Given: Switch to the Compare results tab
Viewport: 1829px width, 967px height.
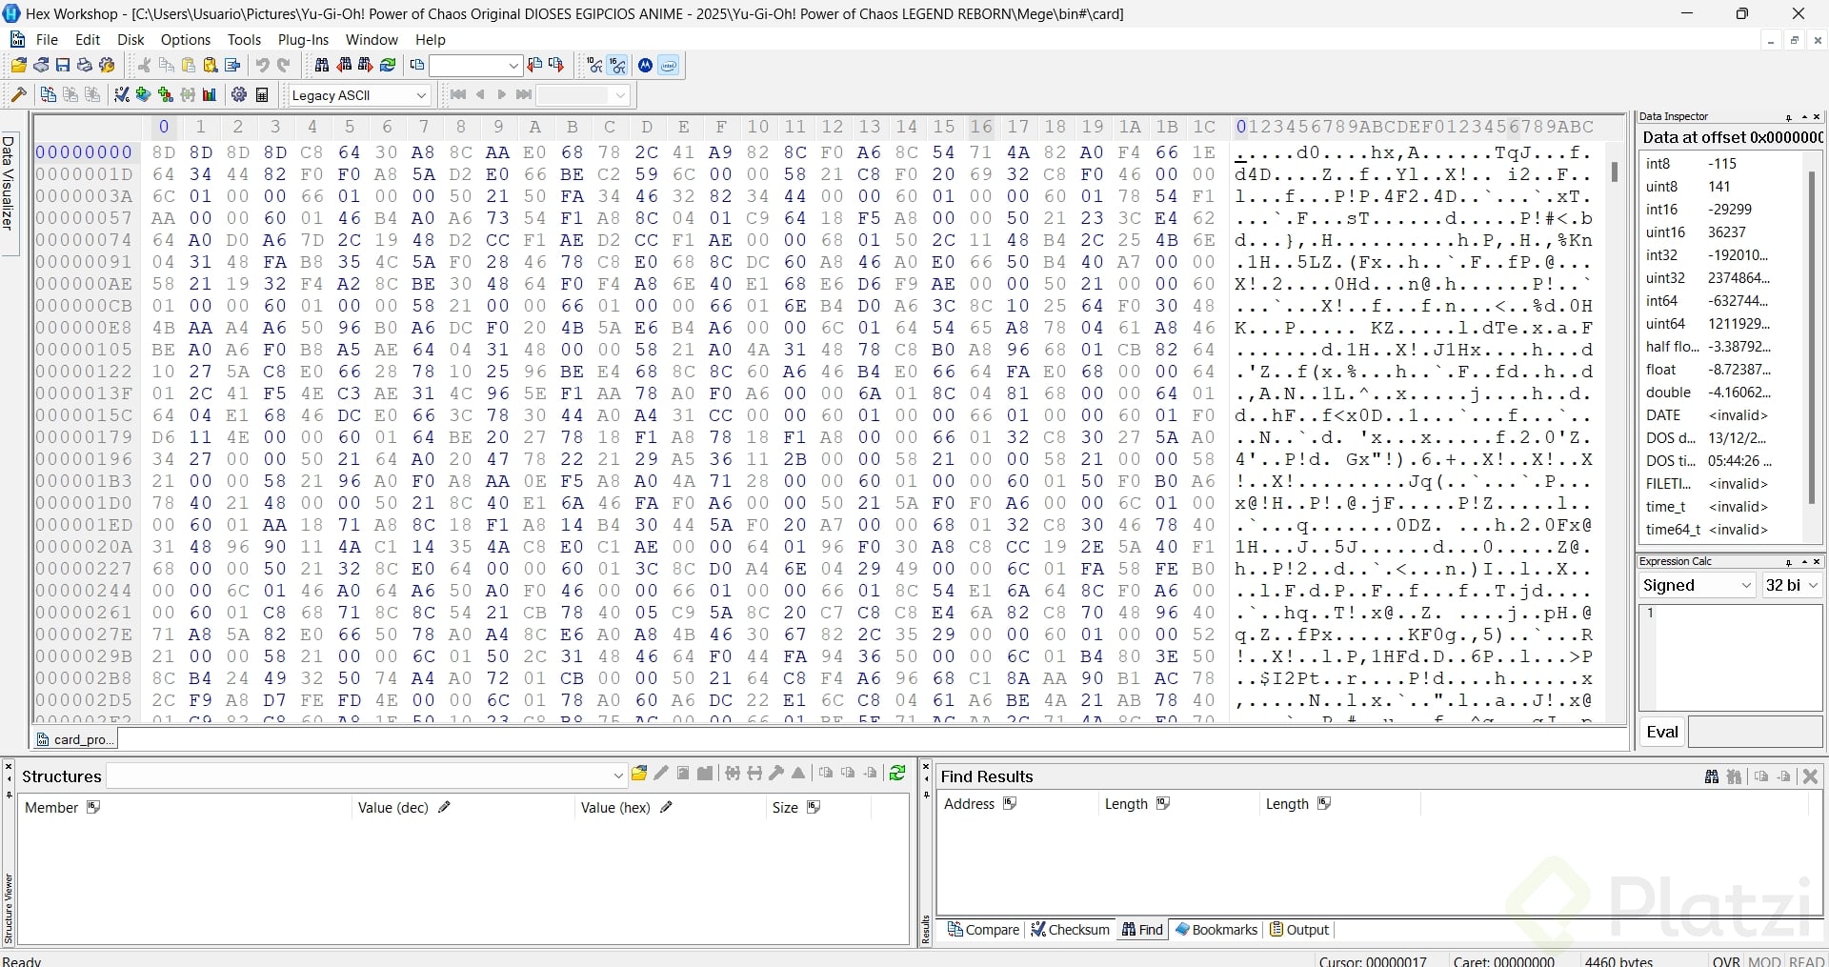Looking at the screenshot, I should tap(983, 930).
